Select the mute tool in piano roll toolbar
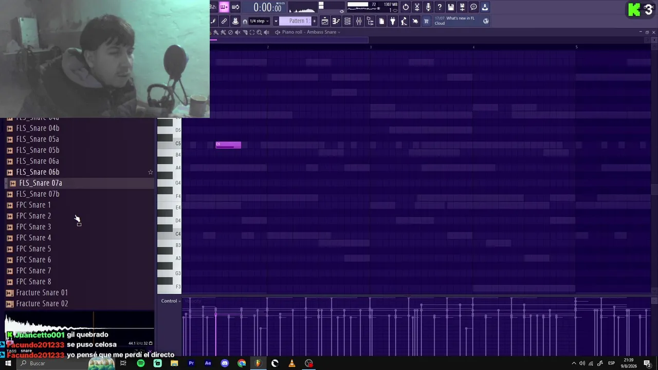 pyautogui.click(x=237, y=32)
